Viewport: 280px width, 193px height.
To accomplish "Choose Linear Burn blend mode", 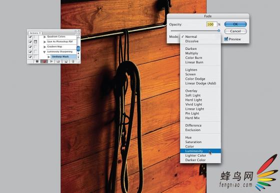I will (200, 62).
